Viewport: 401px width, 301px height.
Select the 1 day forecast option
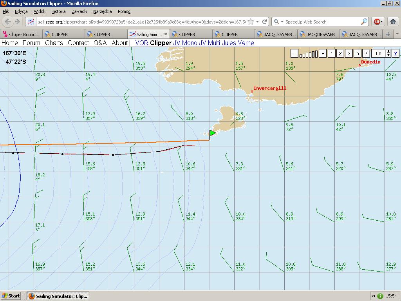331,54
